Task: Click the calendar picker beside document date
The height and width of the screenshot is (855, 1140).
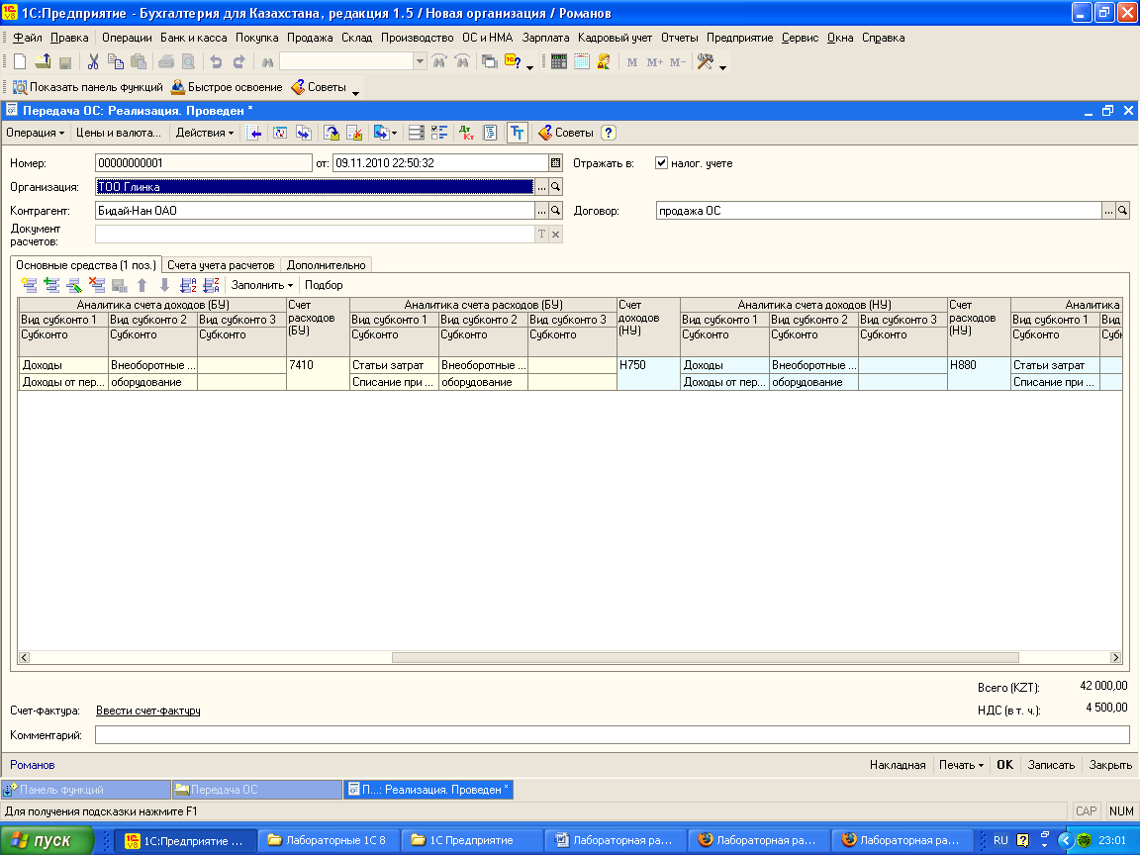Action: pyautogui.click(x=555, y=163)
